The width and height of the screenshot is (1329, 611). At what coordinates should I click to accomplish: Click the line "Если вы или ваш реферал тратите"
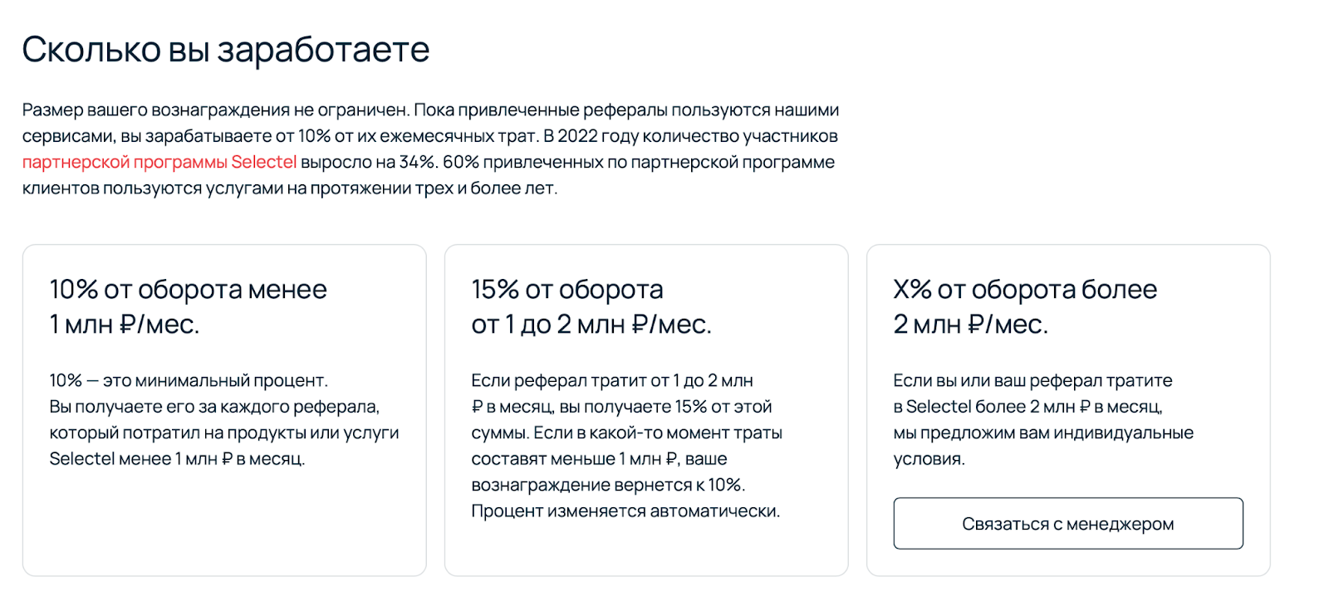pyautogui.click(x=1032, y=381)
